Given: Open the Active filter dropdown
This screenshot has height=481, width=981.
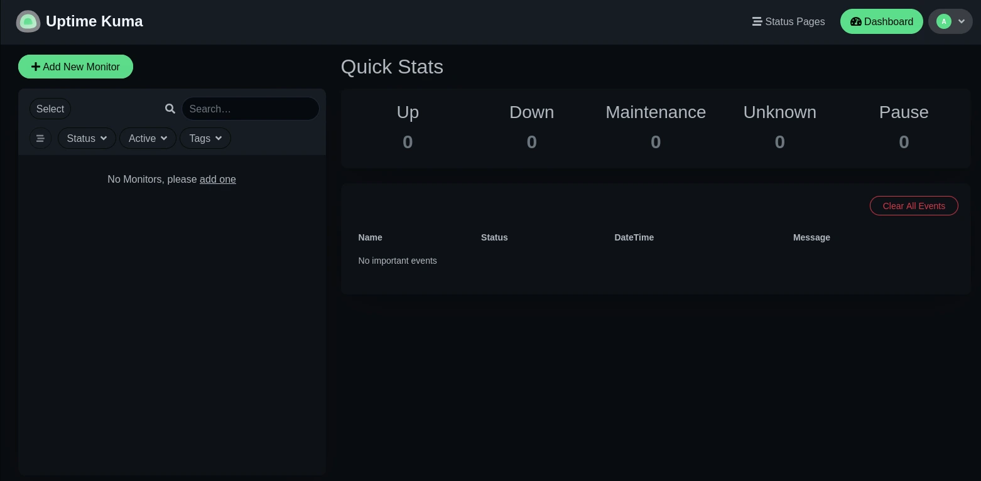Looking at the screenshot, I should pos(148,138).
